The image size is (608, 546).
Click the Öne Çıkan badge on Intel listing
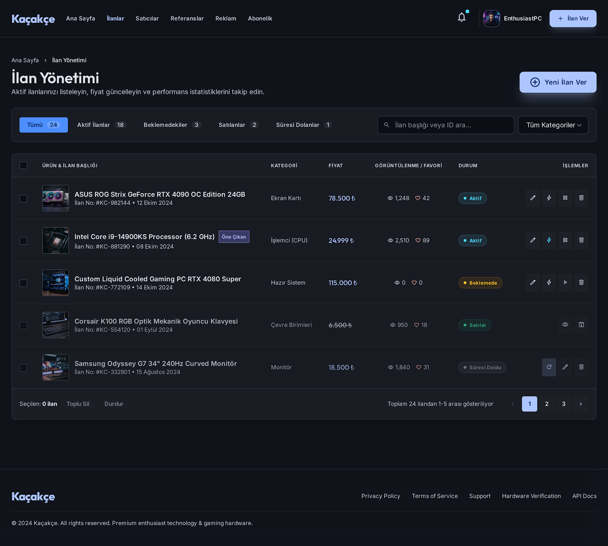tap(234, 236)
